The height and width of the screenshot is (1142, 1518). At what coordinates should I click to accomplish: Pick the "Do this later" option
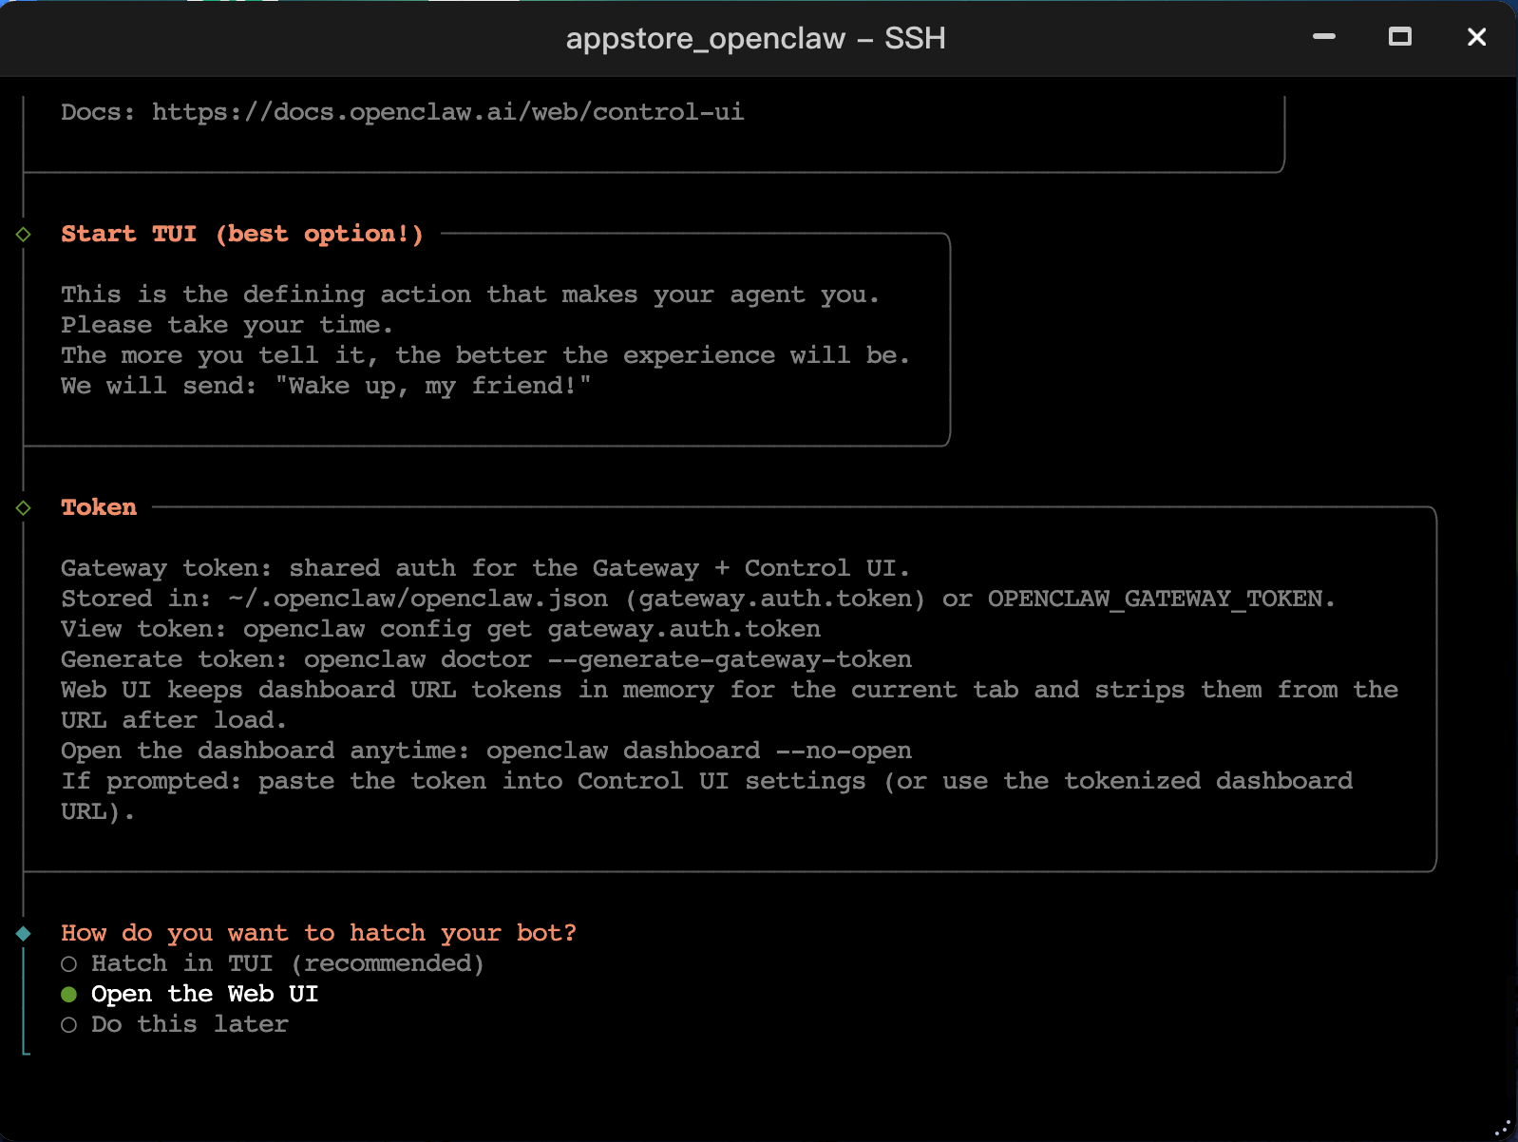pyautogui.click(x=189, y=1024)
